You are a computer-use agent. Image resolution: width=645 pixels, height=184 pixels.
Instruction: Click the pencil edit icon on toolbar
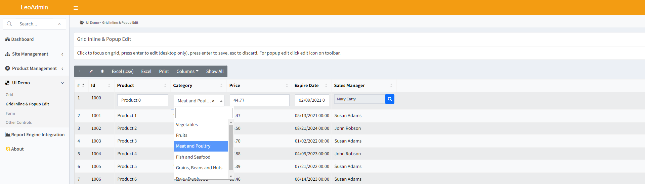(x=91, y=71)
